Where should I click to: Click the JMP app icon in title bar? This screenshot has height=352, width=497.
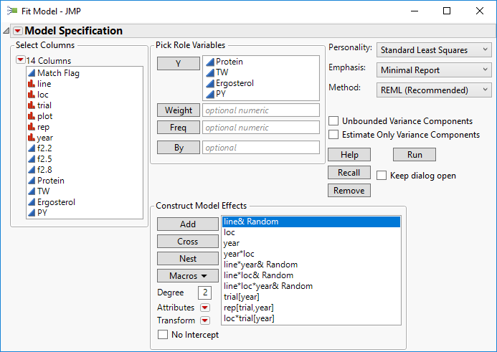pyautogui.click(x=12, y=11)
